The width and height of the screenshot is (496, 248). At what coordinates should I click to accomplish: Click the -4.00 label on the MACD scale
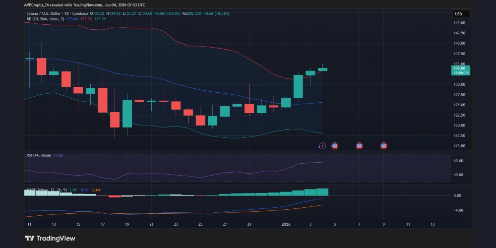coord(457,210)
